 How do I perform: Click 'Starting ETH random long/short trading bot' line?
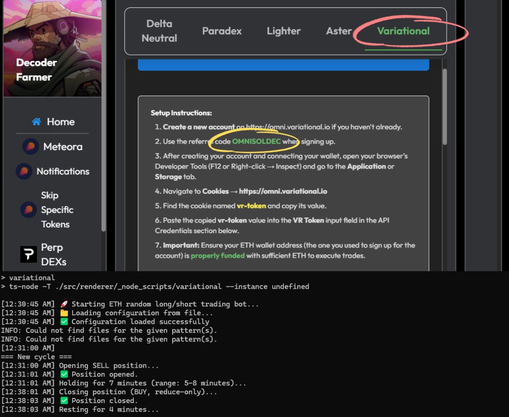pos(130,304)
